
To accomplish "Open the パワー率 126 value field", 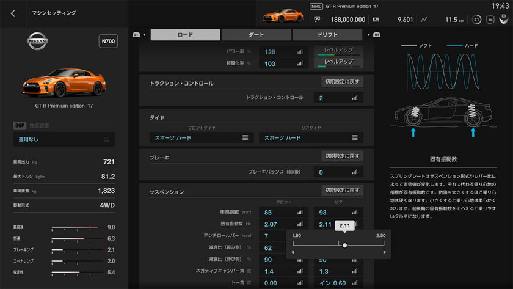I will coord(283,52).
